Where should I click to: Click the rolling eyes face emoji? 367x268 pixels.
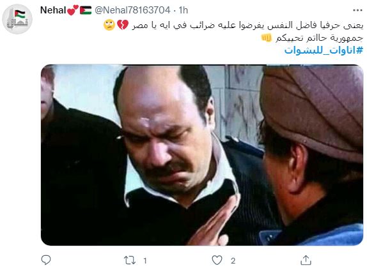[x=109, y=25]
